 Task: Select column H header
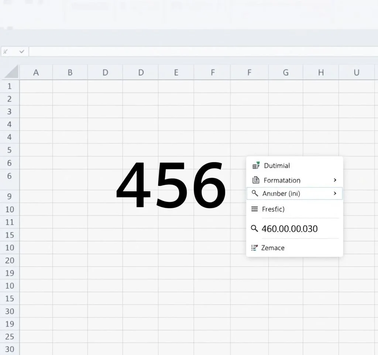(x=321, y=72)
